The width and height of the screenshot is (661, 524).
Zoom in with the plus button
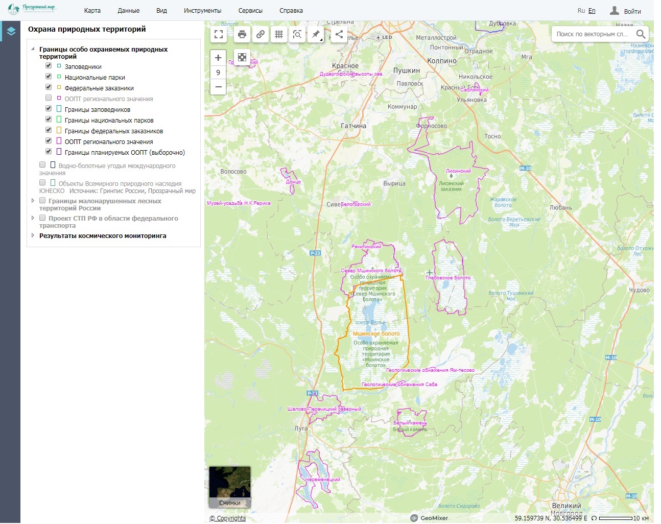pos(218,58)
